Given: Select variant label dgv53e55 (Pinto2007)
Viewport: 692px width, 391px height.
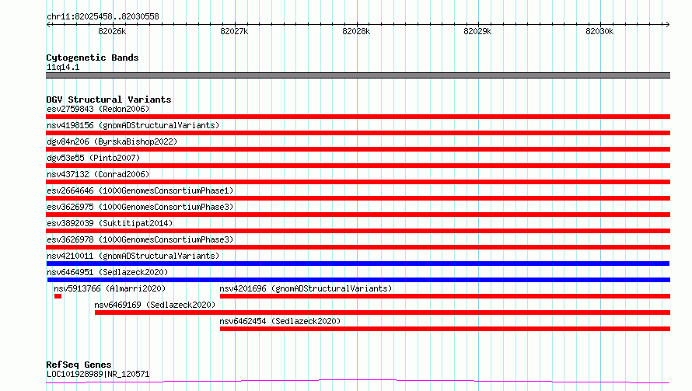Looking at the screenshot, I should pos(93,158).
